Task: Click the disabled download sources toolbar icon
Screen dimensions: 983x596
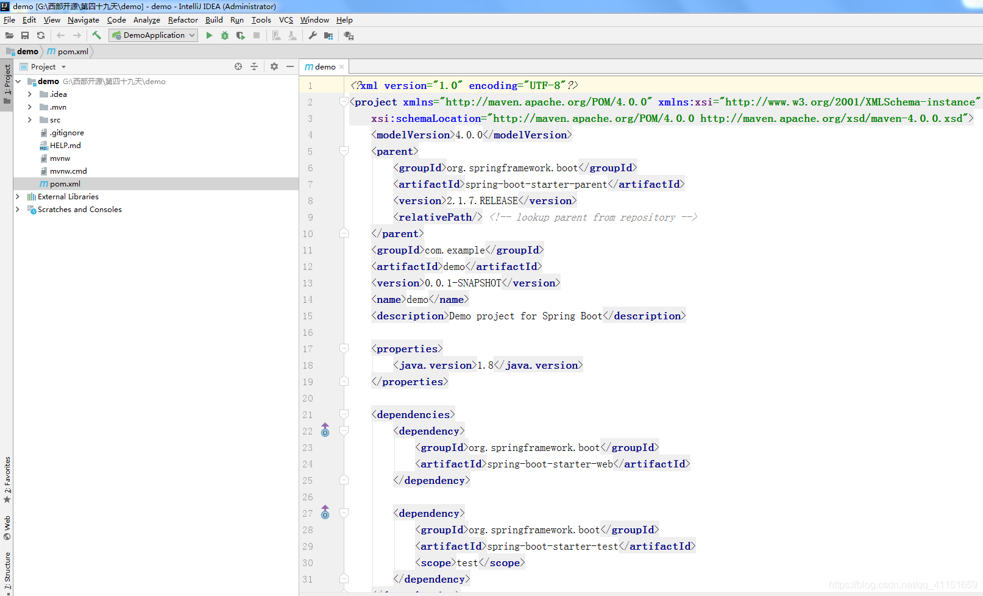Action: click(x=293, y=35)
